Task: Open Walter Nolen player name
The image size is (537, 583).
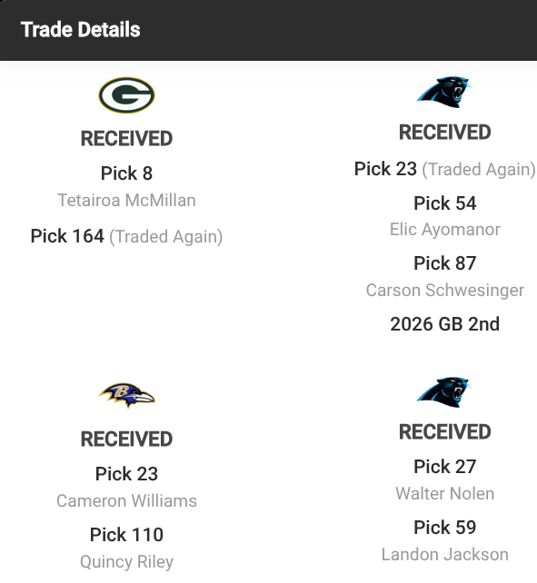Action: point(444,494)
